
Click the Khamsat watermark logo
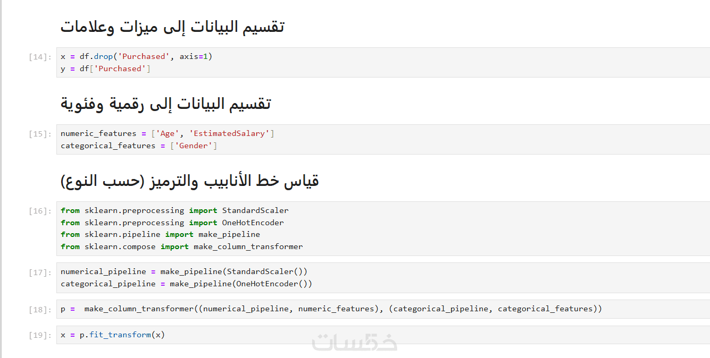pyautogui.click(x=355, y=342)
